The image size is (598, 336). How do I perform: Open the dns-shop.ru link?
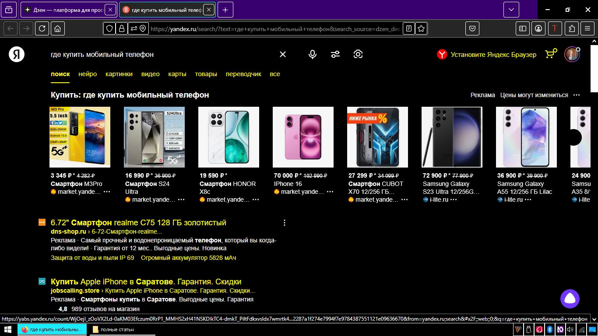pyautogui.click(x=68, y=232)
